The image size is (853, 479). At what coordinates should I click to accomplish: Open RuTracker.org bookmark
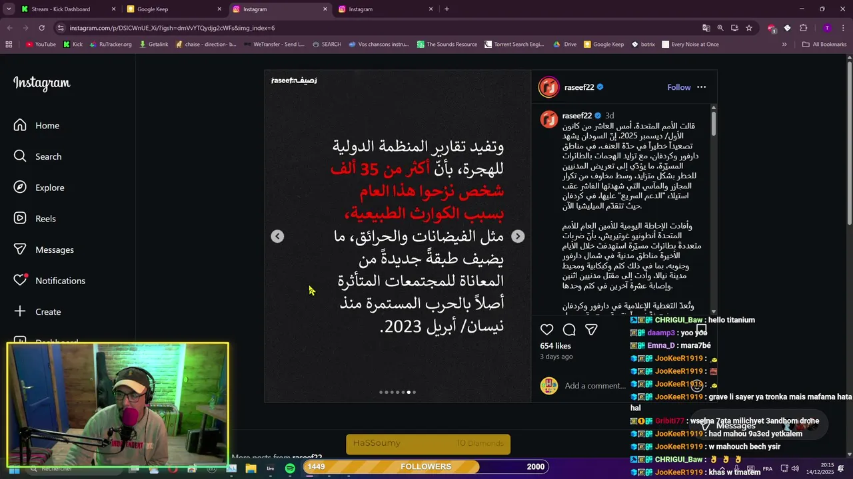(111, 45)
